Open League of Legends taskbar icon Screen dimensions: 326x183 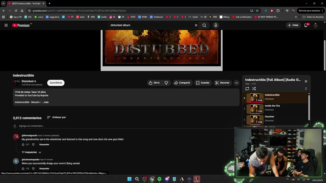coord(197,179)
